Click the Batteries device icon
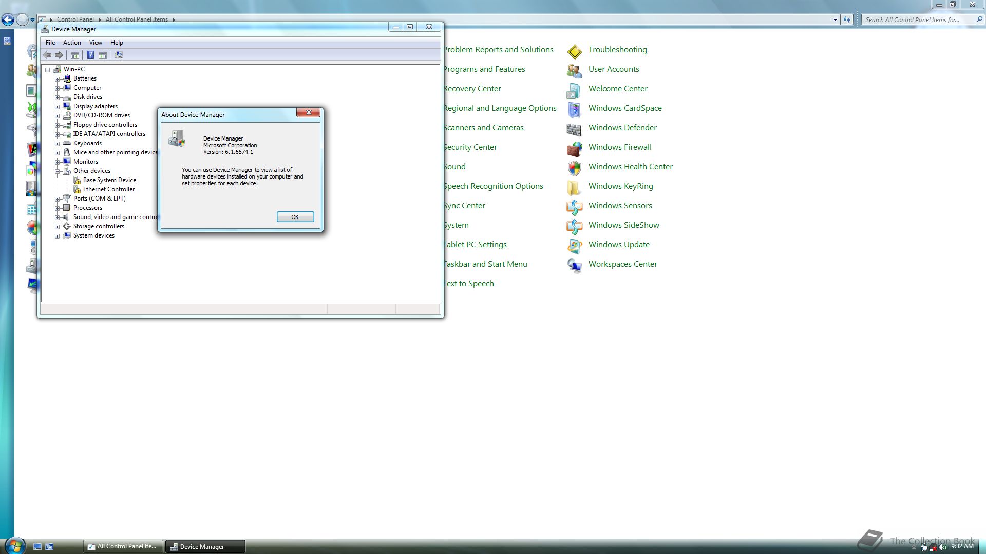Viewport: 986px width, 554px height. [x=67, y=78]
